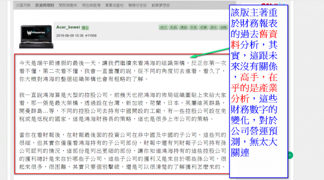Click the 樓主 badge beside the username
This screenshot has width=324, height=180.
tap(85, 28)
